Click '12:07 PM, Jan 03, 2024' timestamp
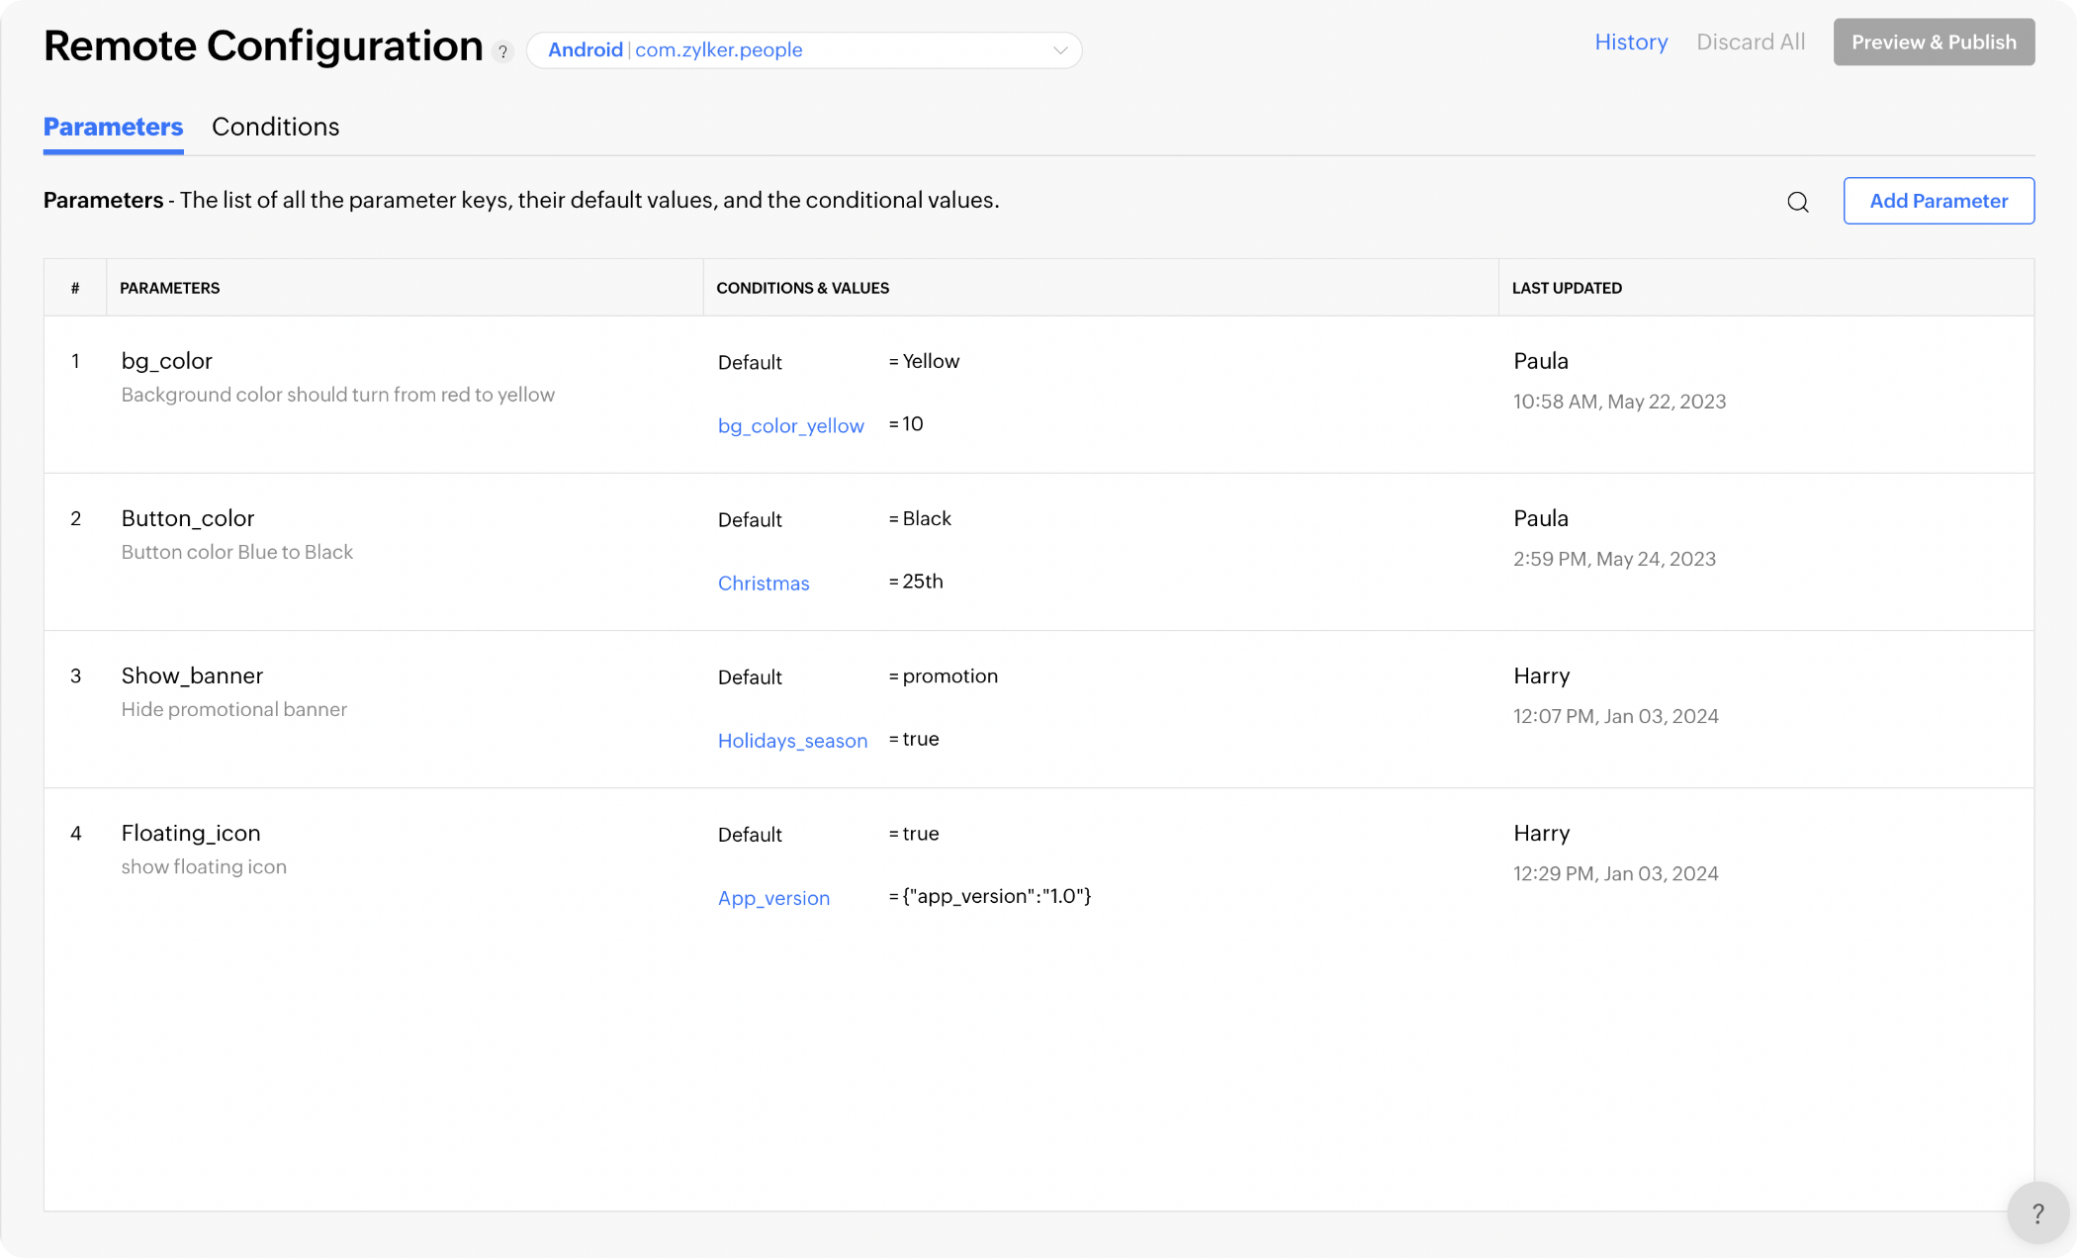This screenshot has width=2077, height=1258. pyautogui.click(x=1615, y=715)
